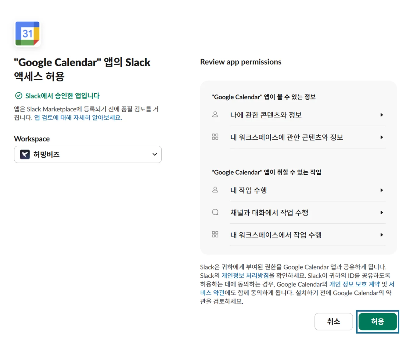The image size is (410, 343).
Task: Click grid icon beside 내 워크스페이스에 관한 콘텐츠와 정보
Action: (x=215, y=137)
